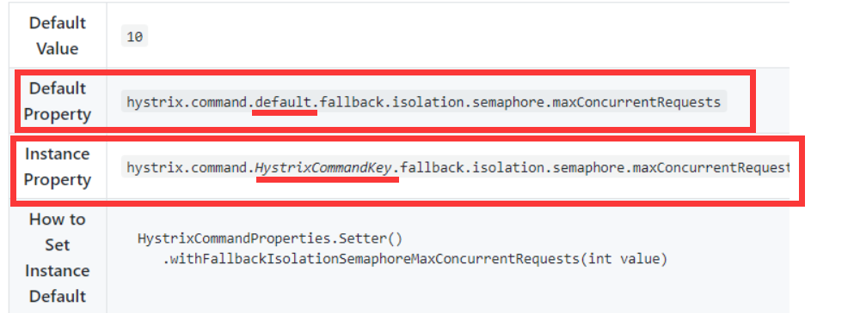
Task: Click the instance property code string
Action: pos(455,167)
